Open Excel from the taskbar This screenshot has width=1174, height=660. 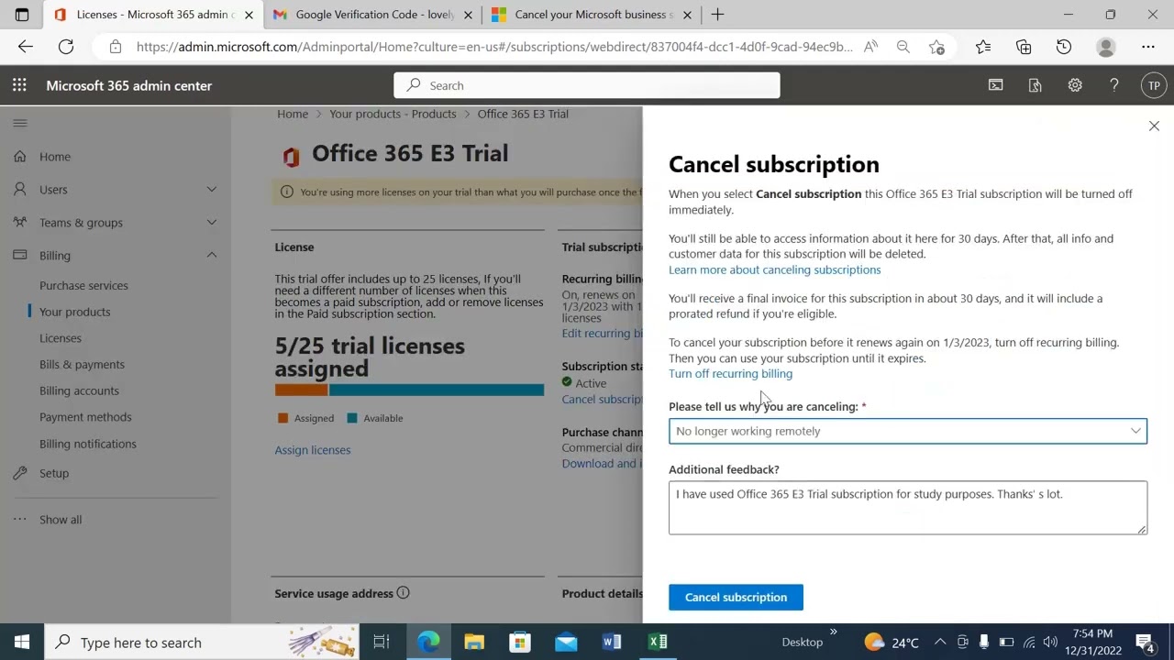658,642
